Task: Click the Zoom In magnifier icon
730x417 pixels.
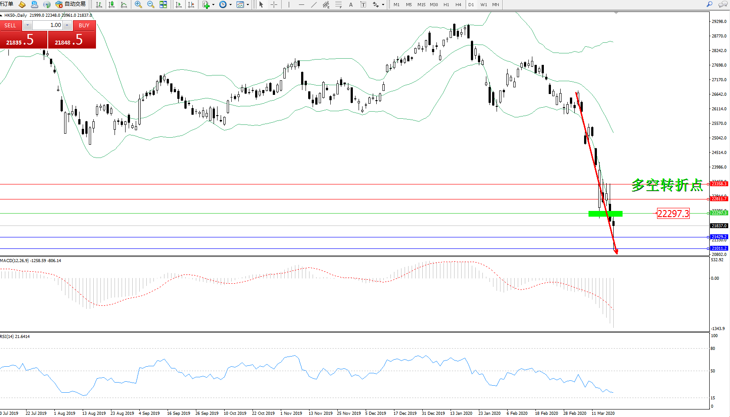Action: pyautogui.click(x=138, y=4)
